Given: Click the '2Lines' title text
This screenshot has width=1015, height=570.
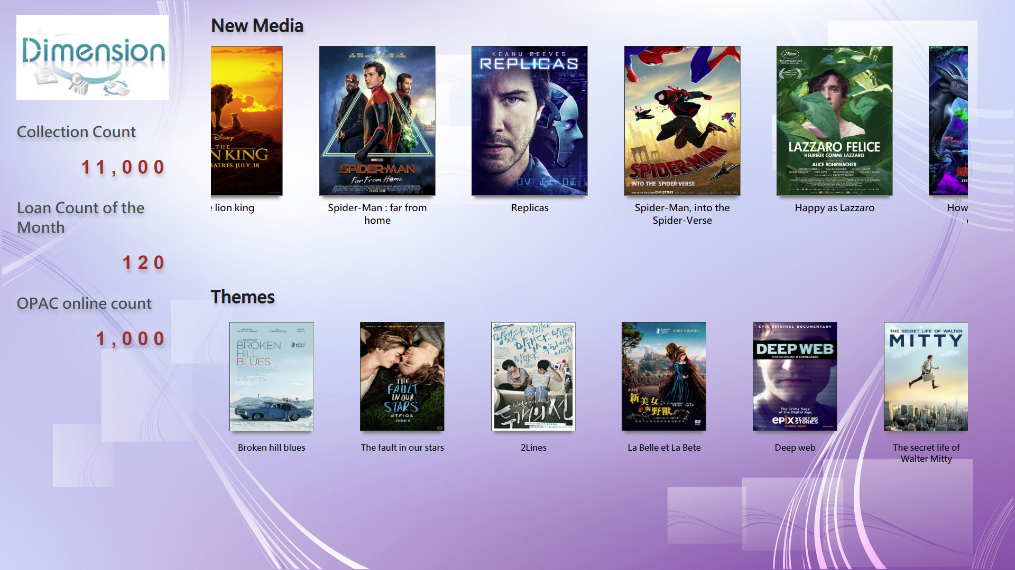Looking at the screenshot, I should pyautogui.click(x=533, y=448).
